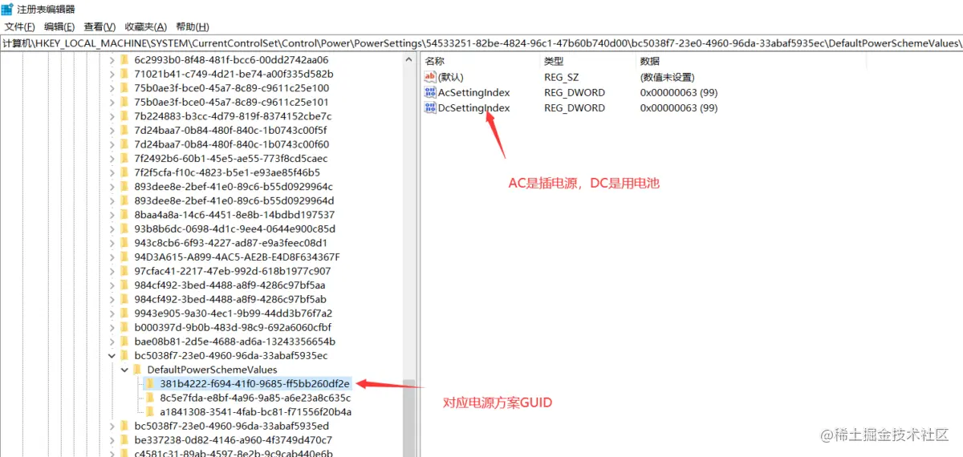Expand the be337238-0d82-4146-a960-4f3749d470c7 key

click(112, 440)
